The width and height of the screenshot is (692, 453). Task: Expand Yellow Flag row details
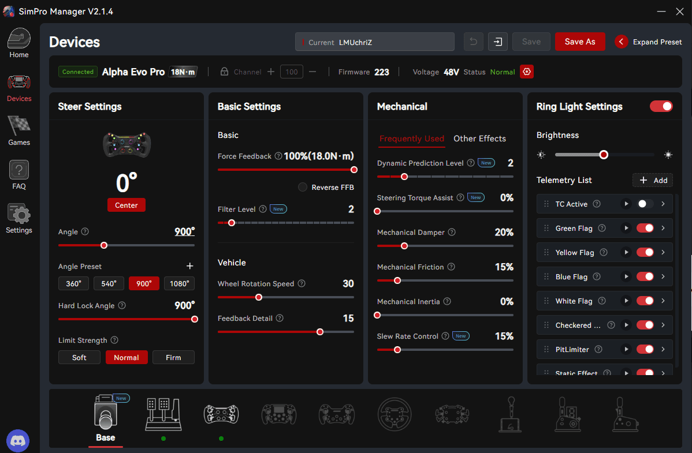click(x=663, y=252)
